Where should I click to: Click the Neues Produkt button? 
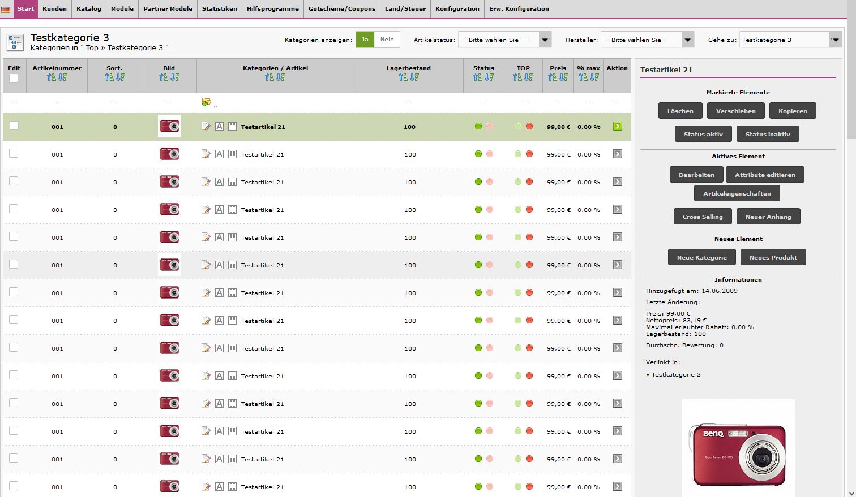[x=773, y=257]
